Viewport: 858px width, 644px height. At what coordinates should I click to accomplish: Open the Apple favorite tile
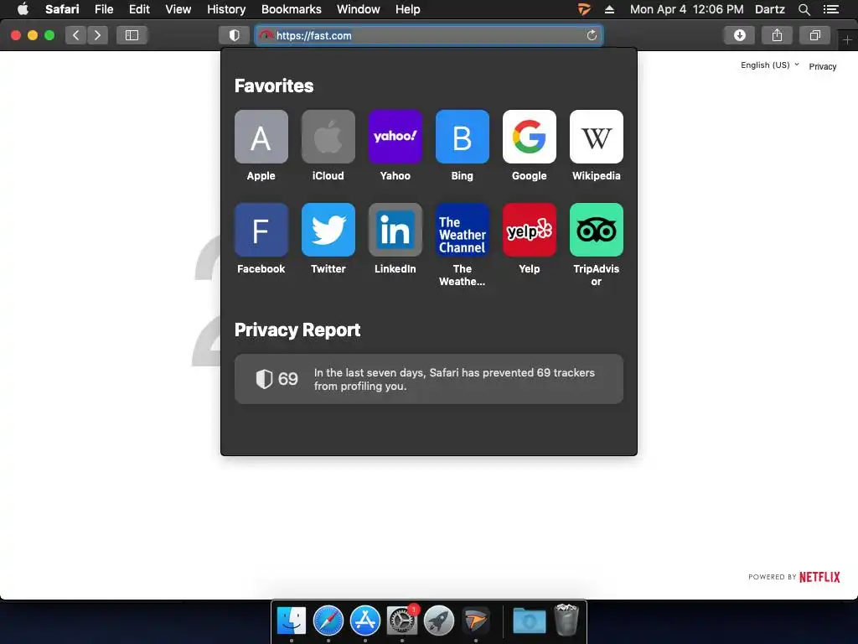click(261, 137)
